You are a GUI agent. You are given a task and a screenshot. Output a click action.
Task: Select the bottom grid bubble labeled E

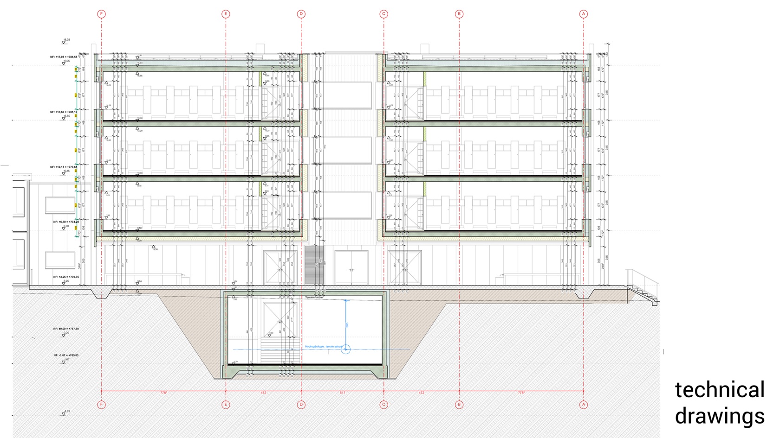click(226, 405)
